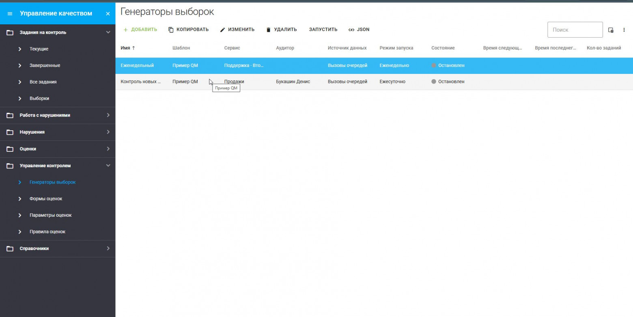Sort by the Время последнег… column header
The width and height of the screenshot is (633, 317).
555,48
